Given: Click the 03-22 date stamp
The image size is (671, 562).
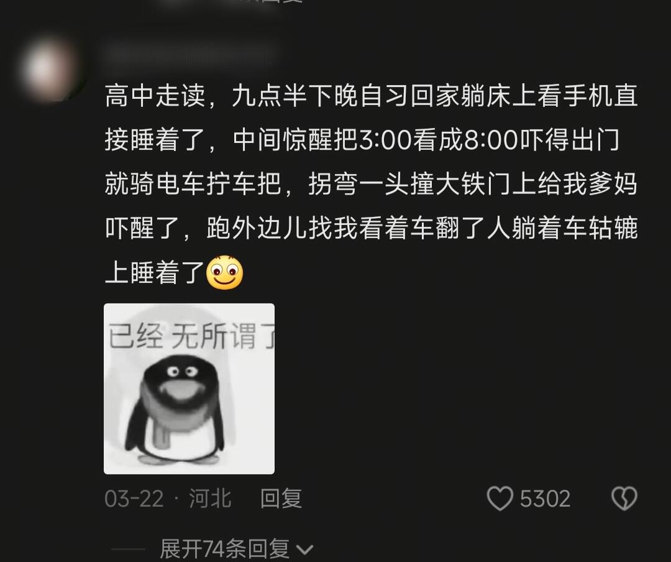Looking at the screenshot, I should [x=134, y=499].
